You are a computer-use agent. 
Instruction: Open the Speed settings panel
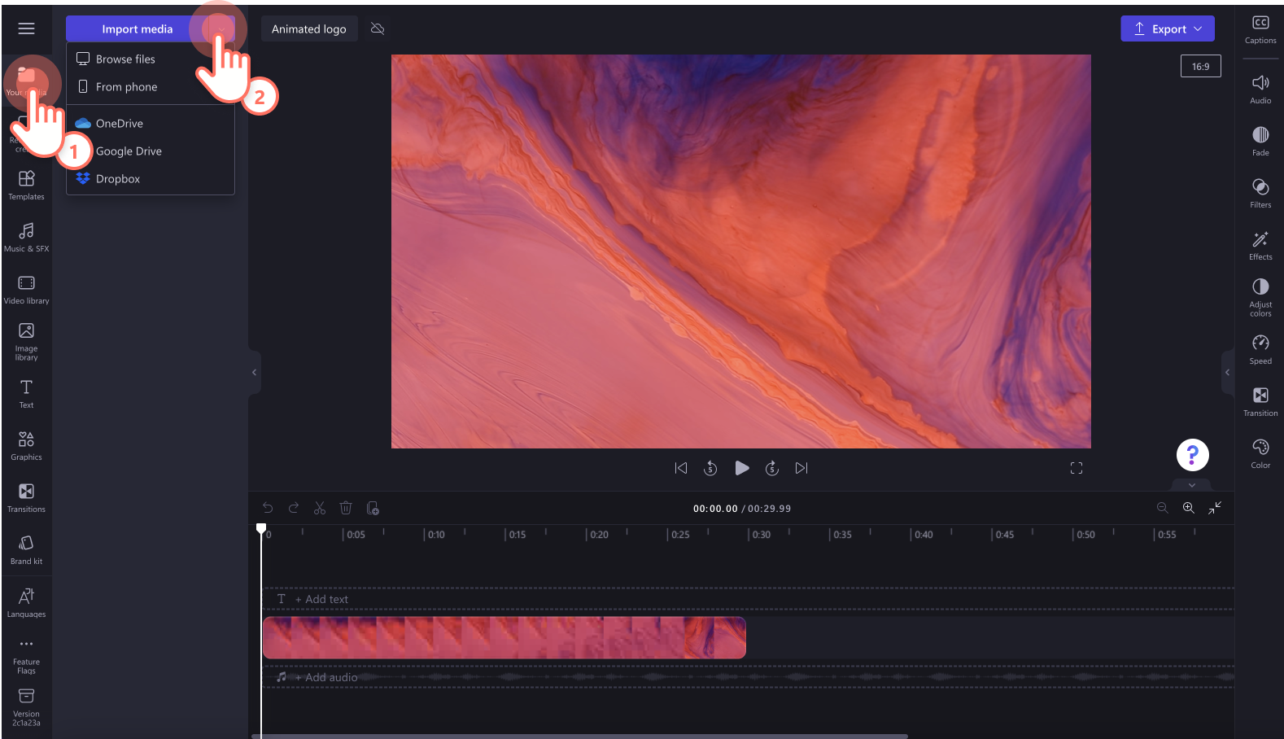1260,349
